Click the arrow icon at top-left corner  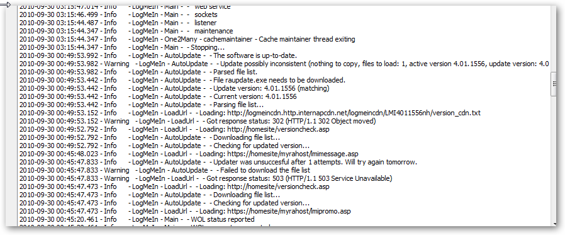(x=6, y=4)
